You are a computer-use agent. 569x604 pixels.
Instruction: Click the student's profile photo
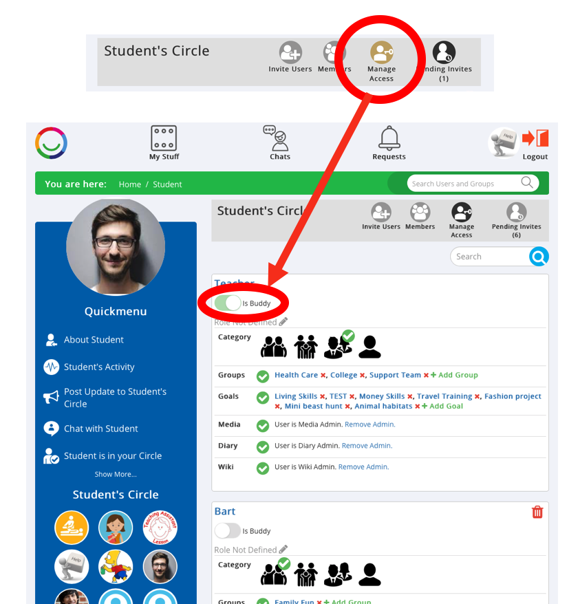[116, 247]
